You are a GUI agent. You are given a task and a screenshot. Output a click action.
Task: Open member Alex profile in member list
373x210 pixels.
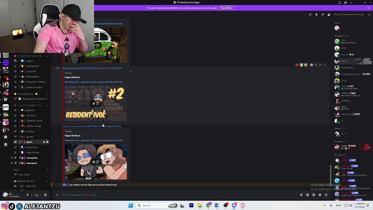click(x=352, y=41)
